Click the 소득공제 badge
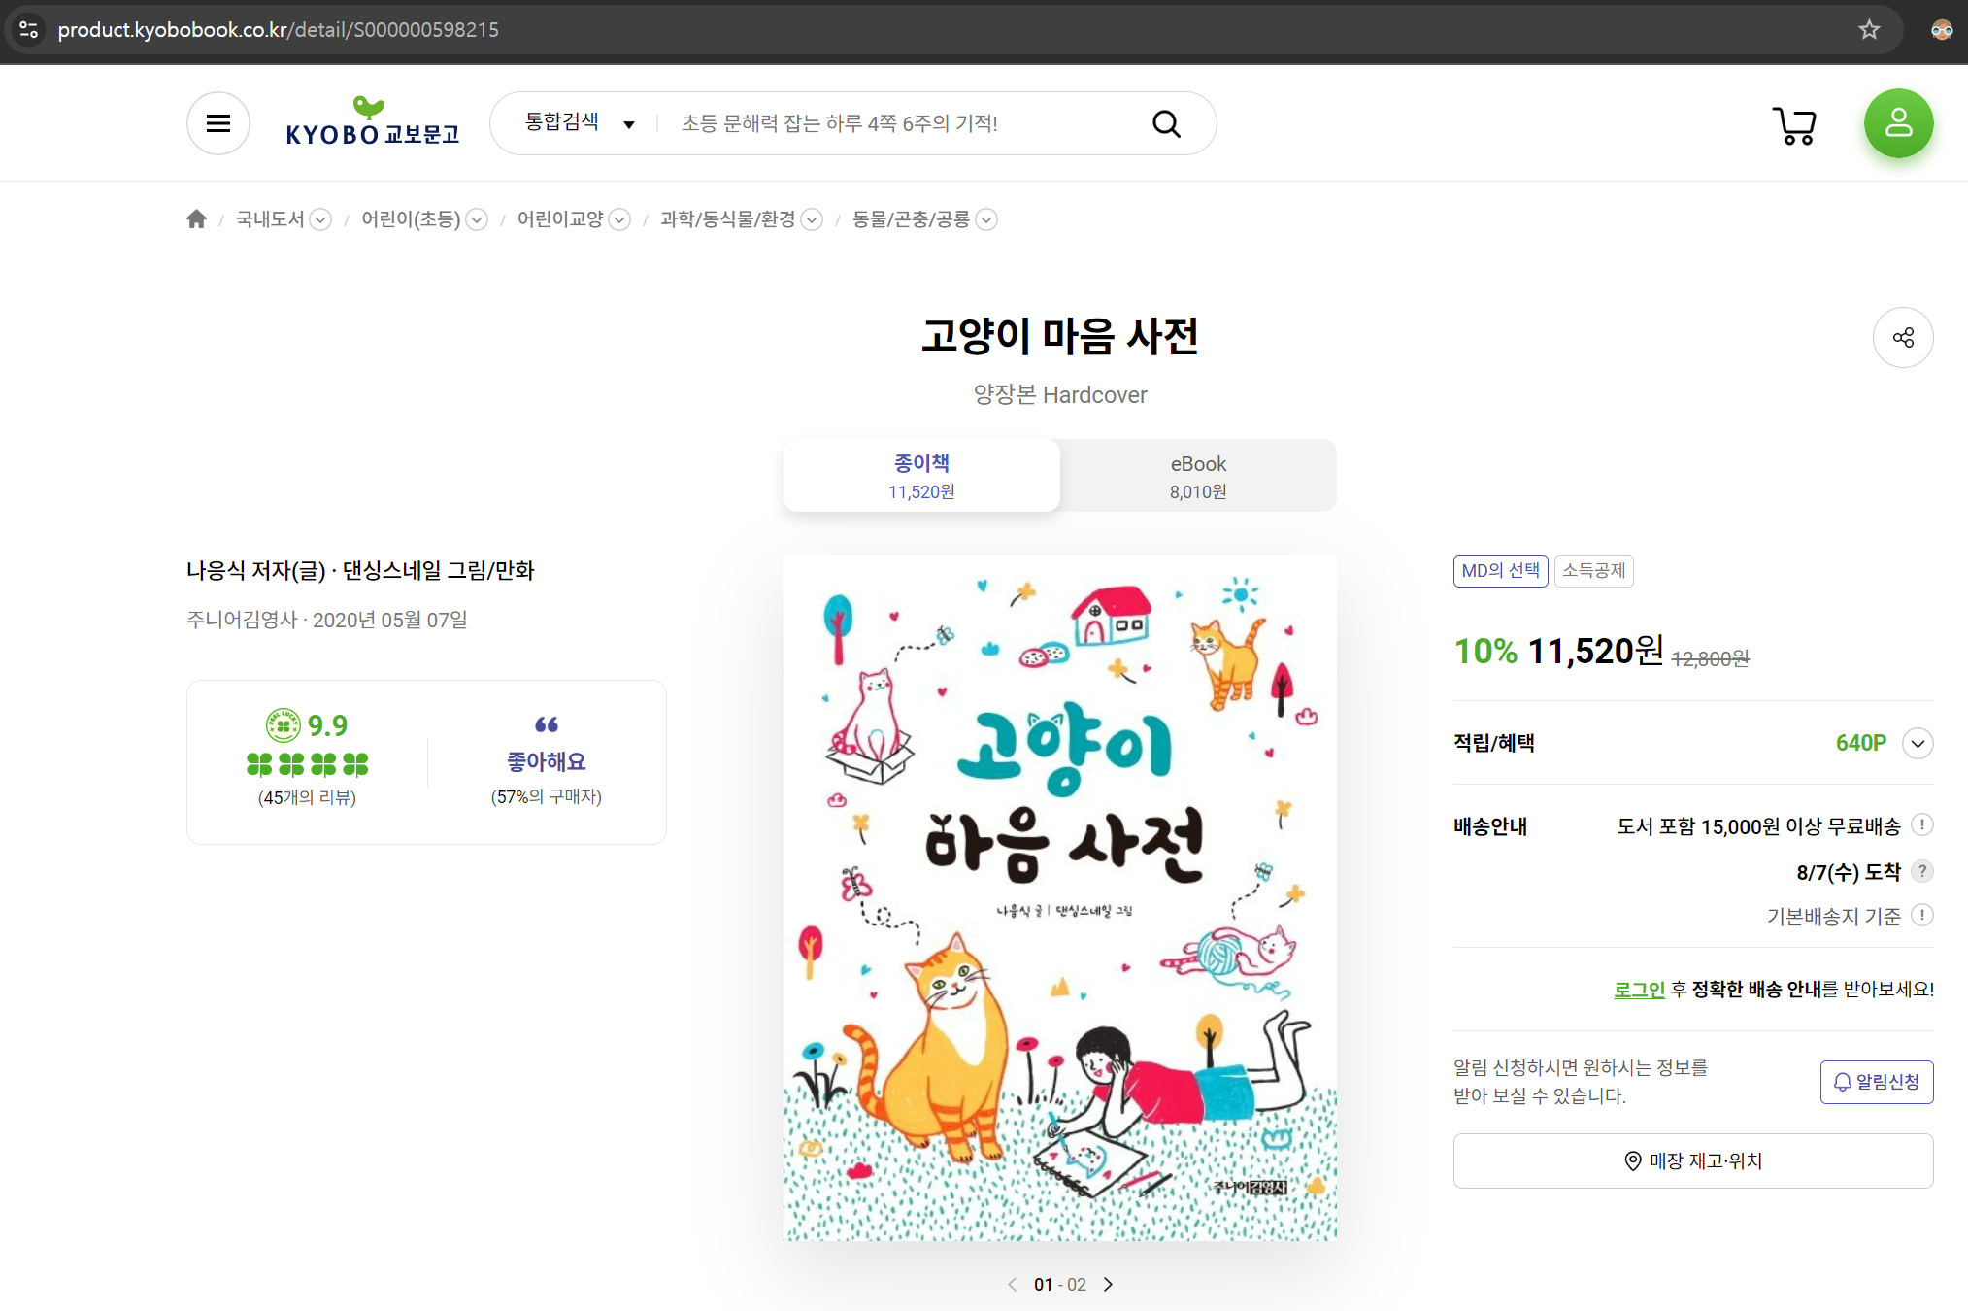Viewport: 1968px width, 1311px height. coord(1593,571)
